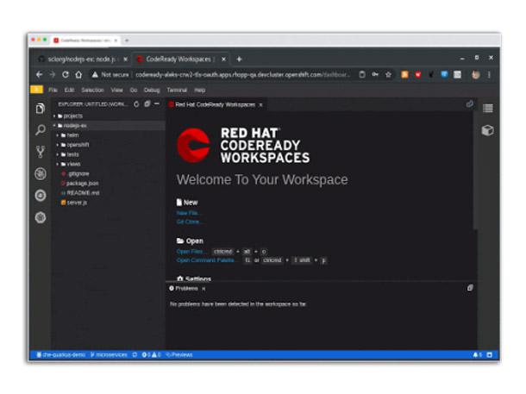Screen dimensions: 526x394
Task: Click the errors and warnings status indicator
Action: tap(151, 354)
